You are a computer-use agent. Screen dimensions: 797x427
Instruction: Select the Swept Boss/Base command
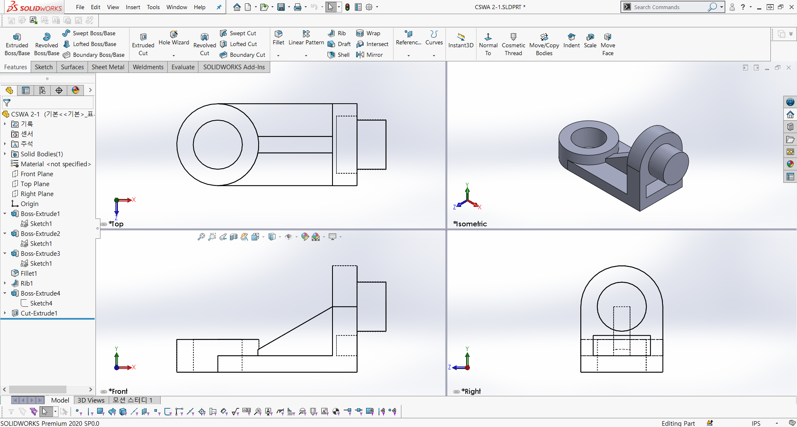click(89, 33)
